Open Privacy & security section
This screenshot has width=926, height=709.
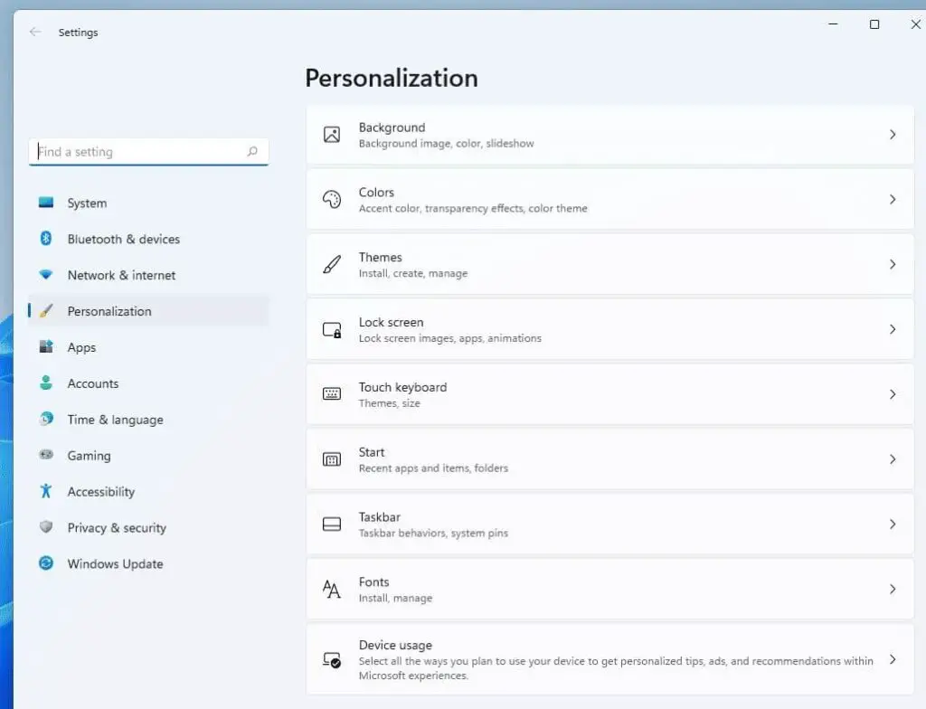(x=117, y=528)
